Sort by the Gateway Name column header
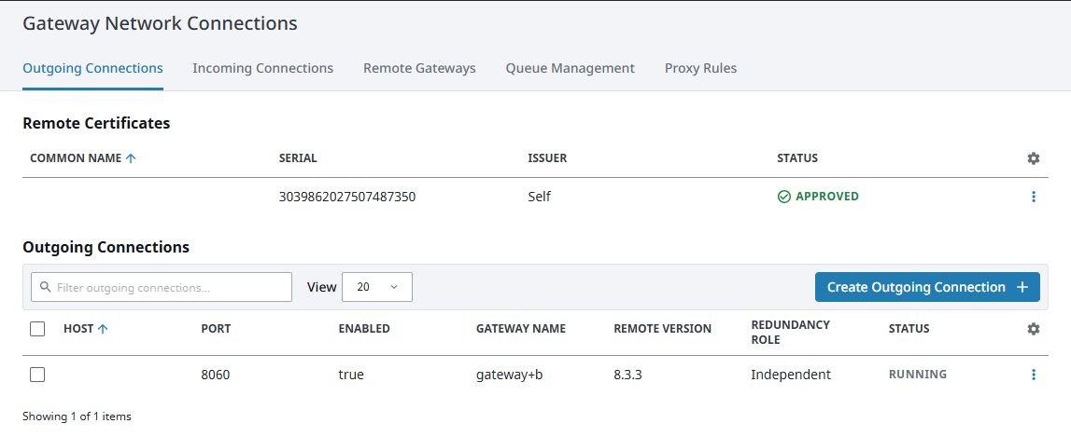1071x437 pixels. (521, 329)
